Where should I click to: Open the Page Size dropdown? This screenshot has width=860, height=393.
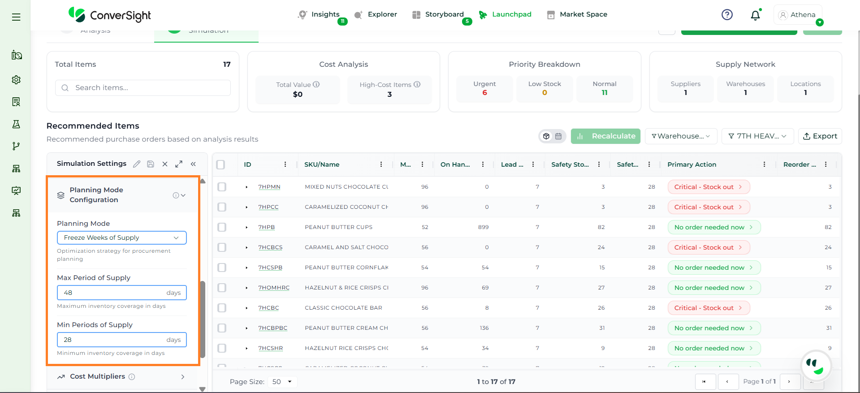click(282, 382)
